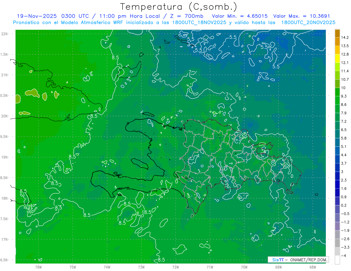351x271 pixels.
Task: Click the "-3.3" colorbar value
Action: (x=345, y=247)
